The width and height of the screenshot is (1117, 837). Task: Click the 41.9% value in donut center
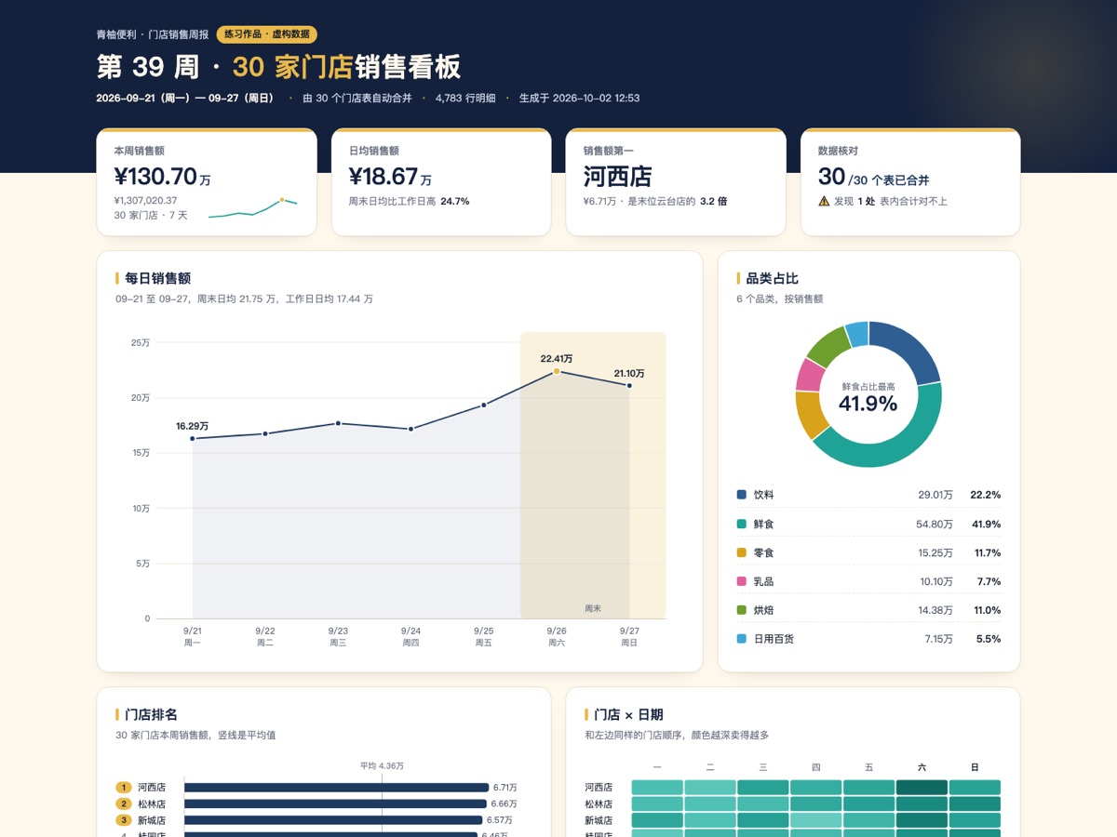868,404
